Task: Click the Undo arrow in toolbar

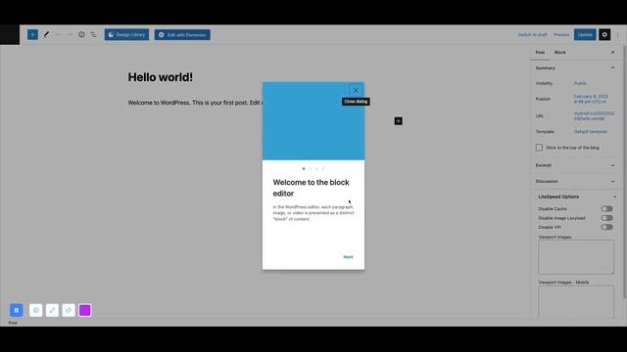Action: pyautogui.click(x=58, y=35)
